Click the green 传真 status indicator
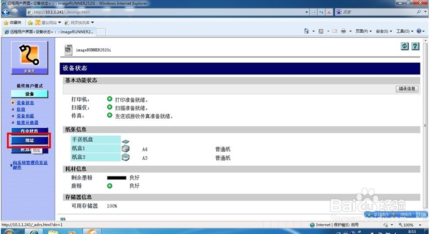 (x=110, y=115)
